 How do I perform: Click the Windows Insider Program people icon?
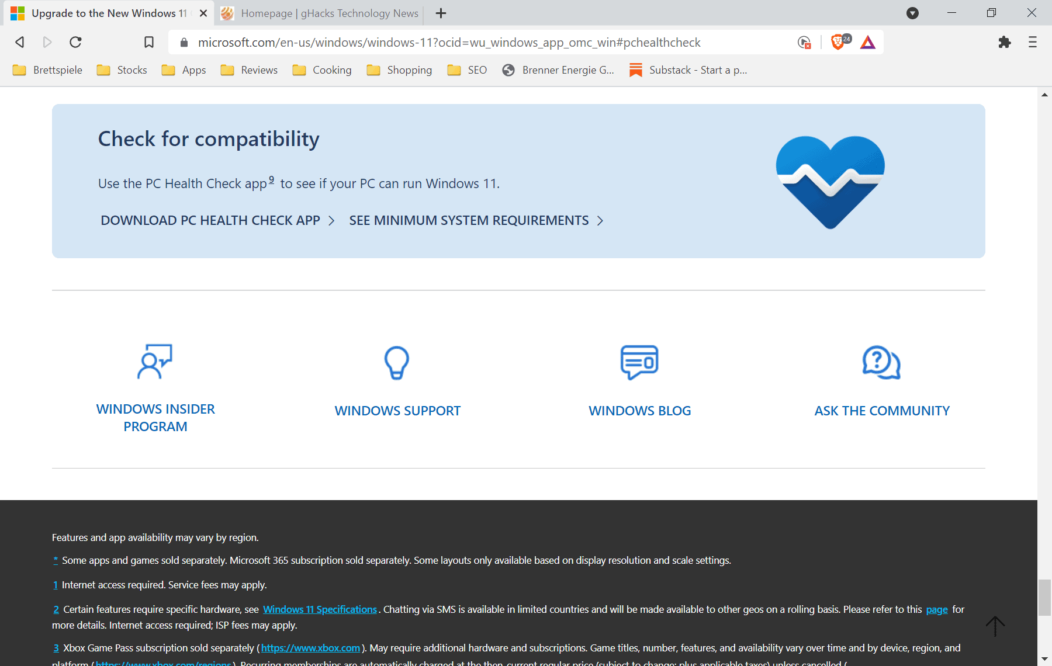155,362
